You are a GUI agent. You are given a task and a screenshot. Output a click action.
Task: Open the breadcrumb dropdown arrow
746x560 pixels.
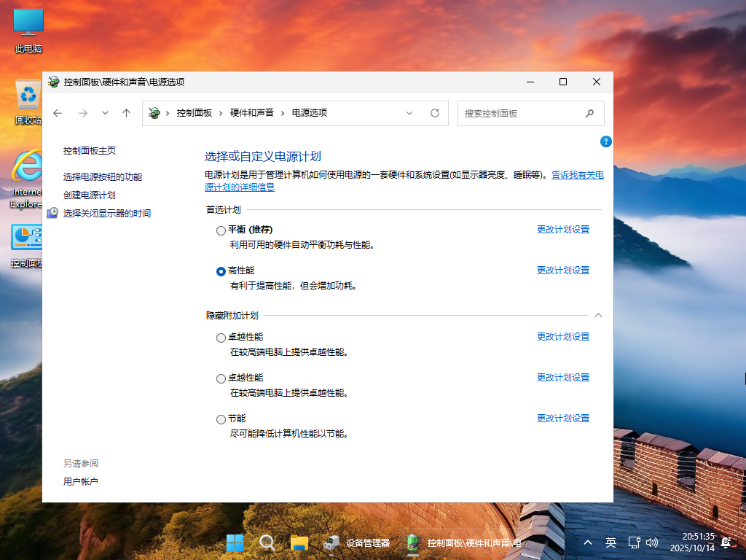409,113
